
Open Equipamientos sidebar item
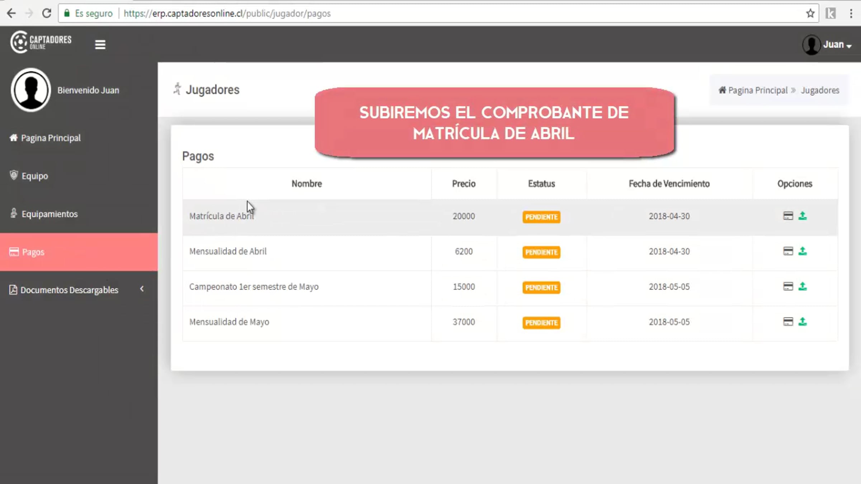49,214
